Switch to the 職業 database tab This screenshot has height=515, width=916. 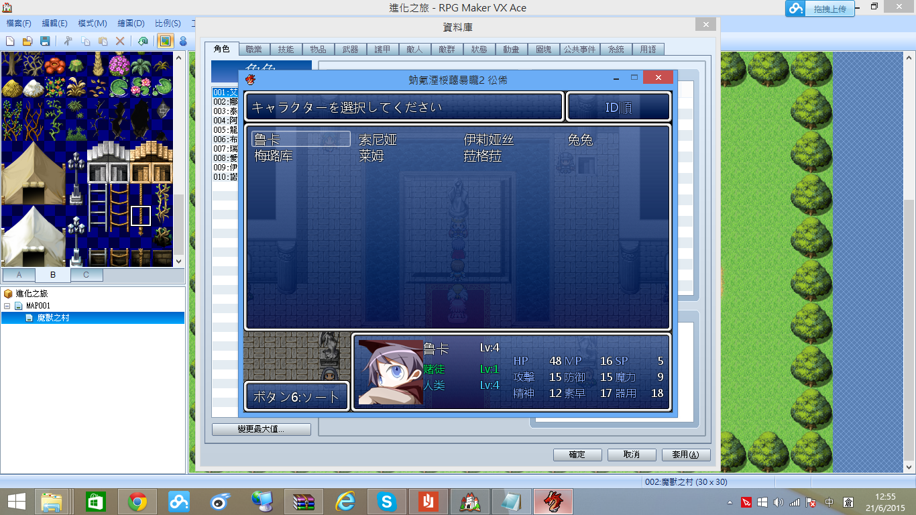[x=254, y=50]
